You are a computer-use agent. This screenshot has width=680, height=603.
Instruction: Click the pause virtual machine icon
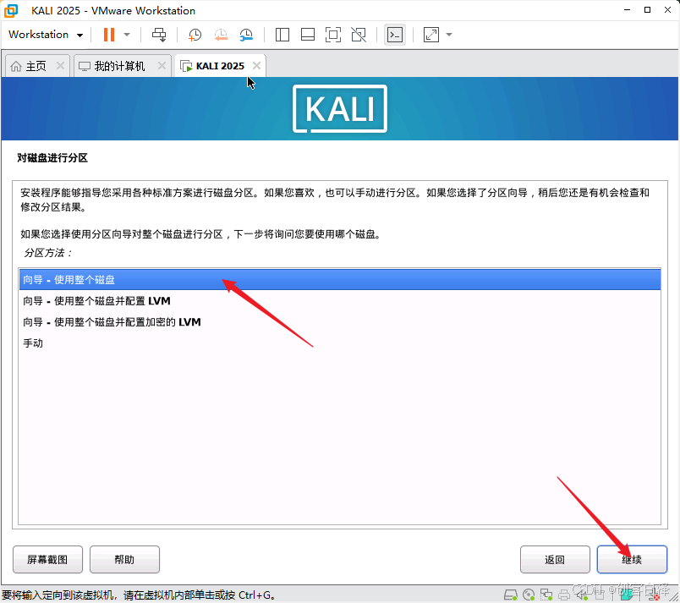pyautogui.click(x=109, y=35)
